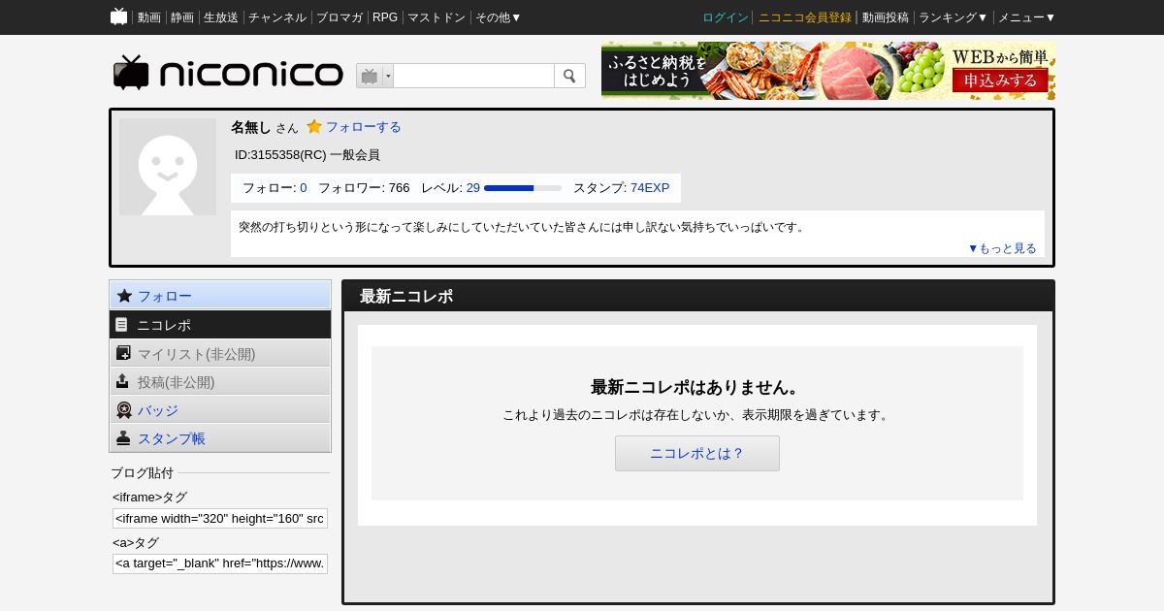
Task: Click the 最新ニコレポ panel header
Action: (698, 297)
